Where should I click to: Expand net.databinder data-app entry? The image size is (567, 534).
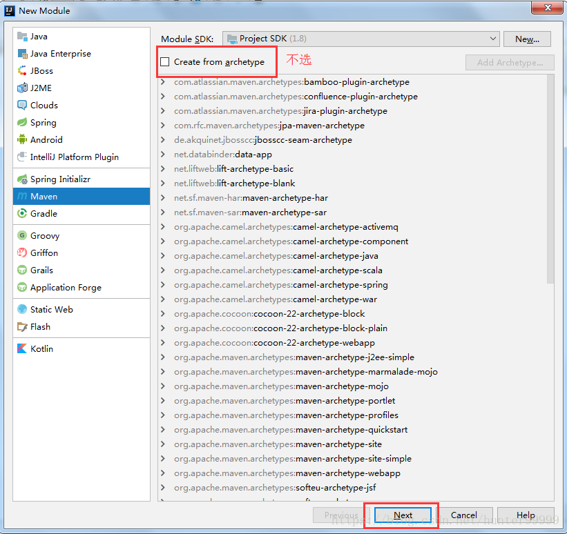click(163, 155)
